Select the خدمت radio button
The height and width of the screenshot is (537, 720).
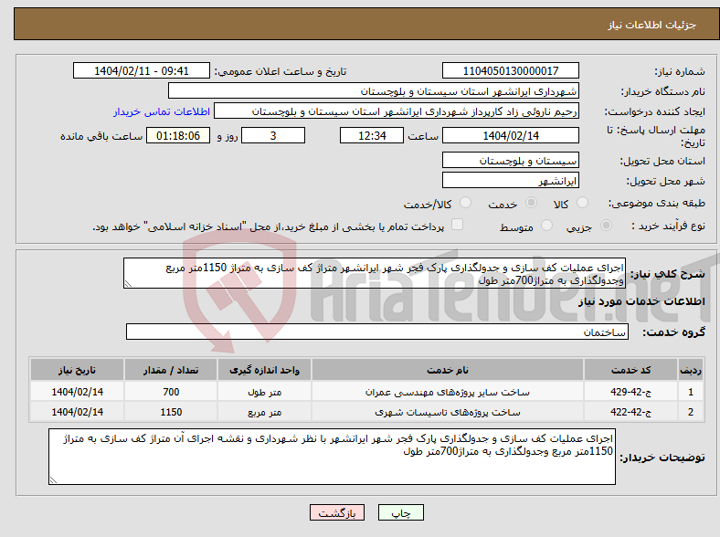point(531,203)
